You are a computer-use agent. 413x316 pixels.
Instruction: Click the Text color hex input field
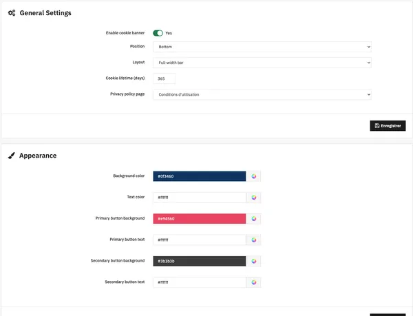point(200,198)
